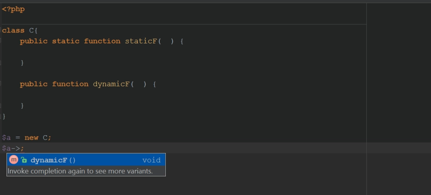Click class name C after new
This screenshot has width=431, height=195.
[45, 138]
